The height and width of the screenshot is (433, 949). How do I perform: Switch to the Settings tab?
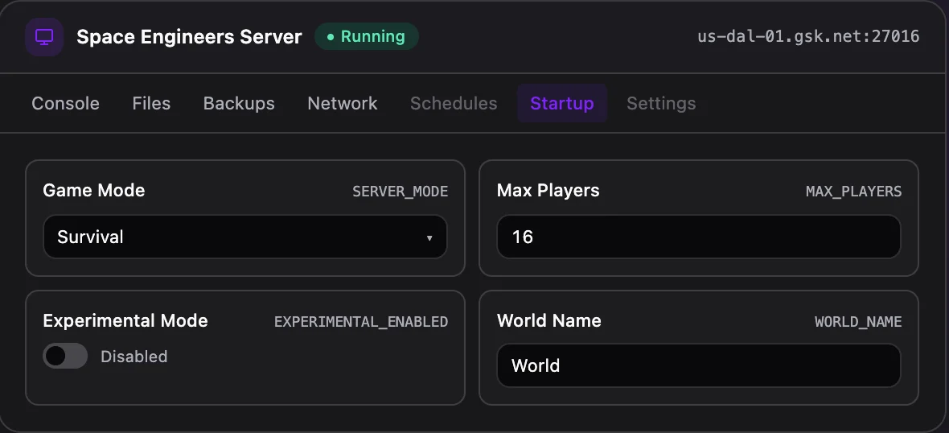coord(662,104)
